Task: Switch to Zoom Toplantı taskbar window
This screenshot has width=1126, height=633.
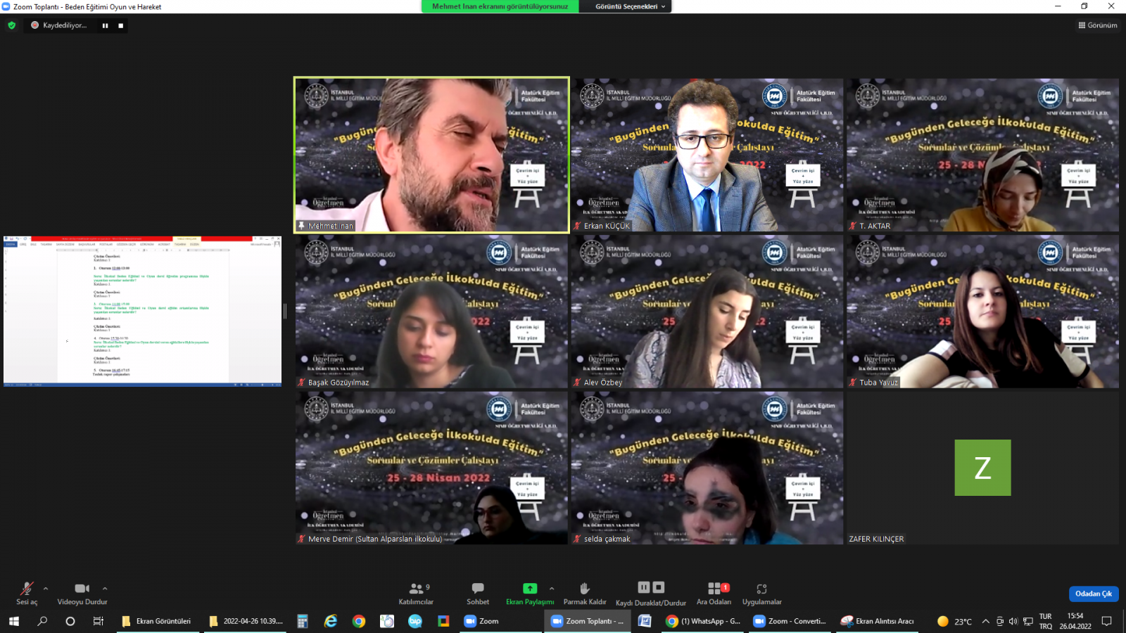Action: pyautogui.click(x=588, y=621)
